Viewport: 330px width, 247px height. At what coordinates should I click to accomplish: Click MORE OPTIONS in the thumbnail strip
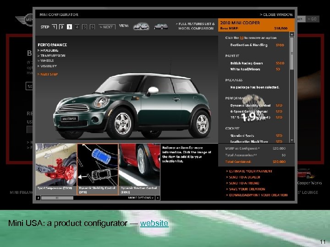pyautogui.click(x=141, y=198)
